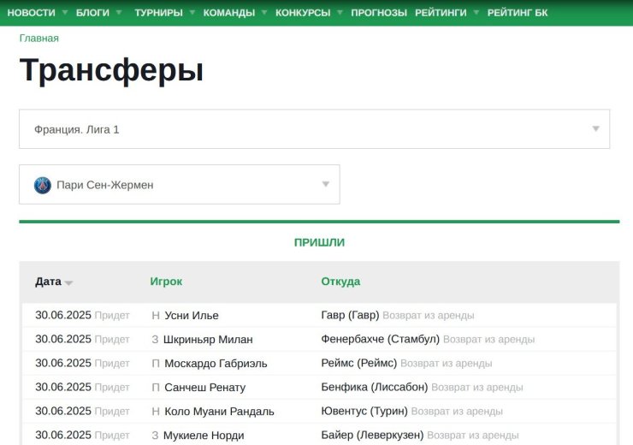Expand the Новости menu arrow
633x445 pixels.
click(x=63, y=13)
